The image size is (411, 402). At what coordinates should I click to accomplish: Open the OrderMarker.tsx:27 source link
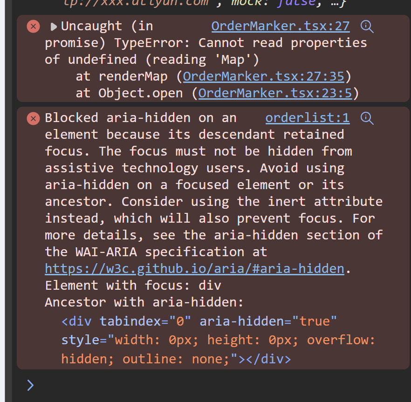tap(281, 26)
